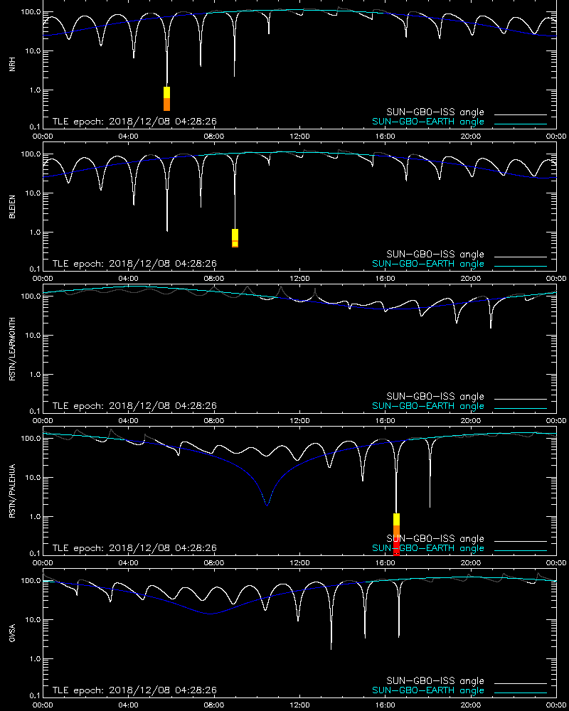Image resolution: width=569 pixels, height=711 pixels.
Task: Click the 16:00 tick label under OVSA panel
Action: [385, 705]
